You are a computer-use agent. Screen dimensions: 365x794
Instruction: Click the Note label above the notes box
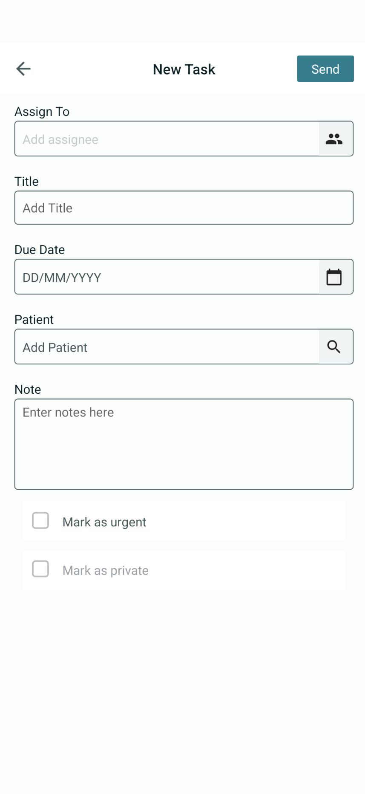[x=27, y=389]
